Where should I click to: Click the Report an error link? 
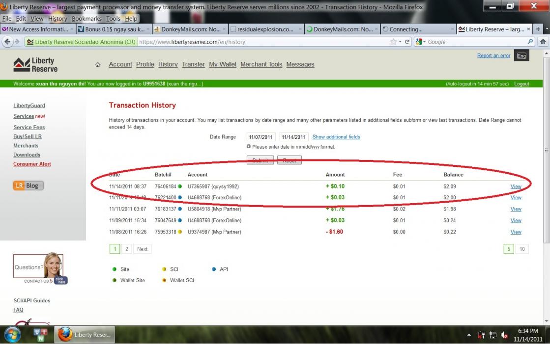click(x=493, y=56)
